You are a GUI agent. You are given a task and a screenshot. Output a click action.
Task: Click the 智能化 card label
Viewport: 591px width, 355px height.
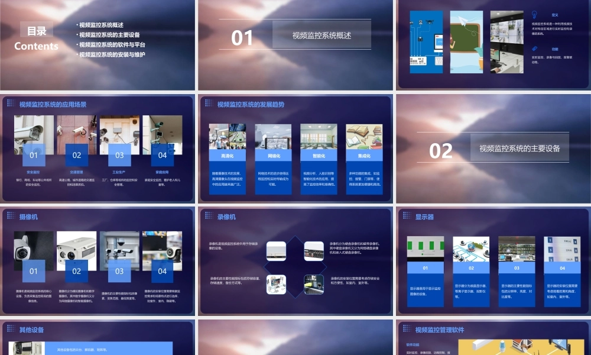[x=319, y=156]
